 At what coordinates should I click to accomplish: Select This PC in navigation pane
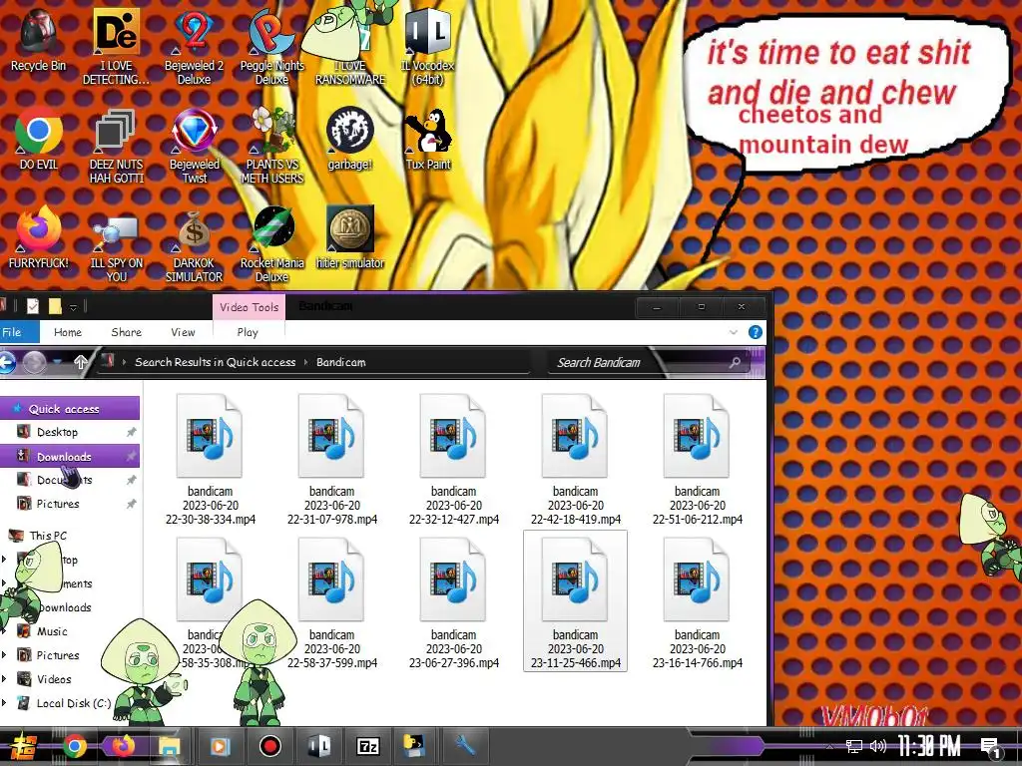(x=48, y=536)
